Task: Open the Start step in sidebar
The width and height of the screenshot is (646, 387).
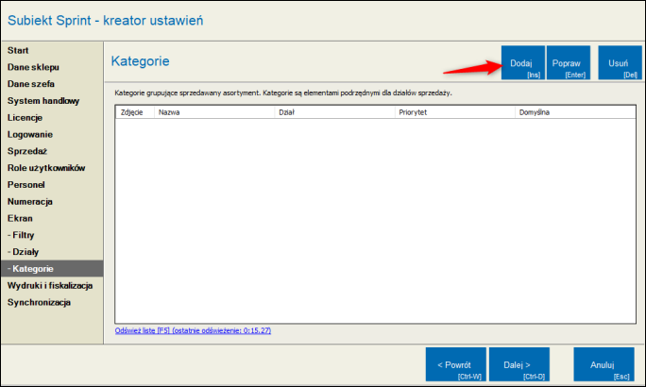Action: coord(52,50)
